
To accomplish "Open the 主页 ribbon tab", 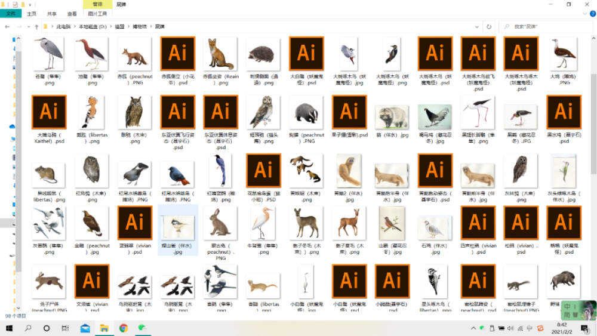I will pos(32,13).
